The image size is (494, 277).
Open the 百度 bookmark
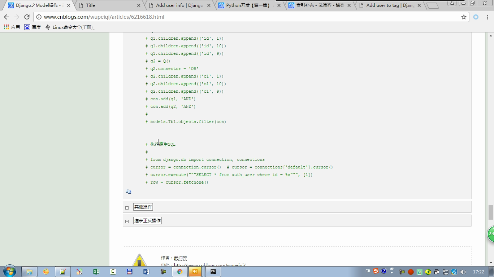(32, 27)
